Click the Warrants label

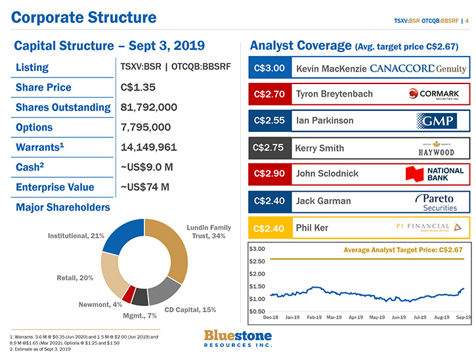point(40,147)
